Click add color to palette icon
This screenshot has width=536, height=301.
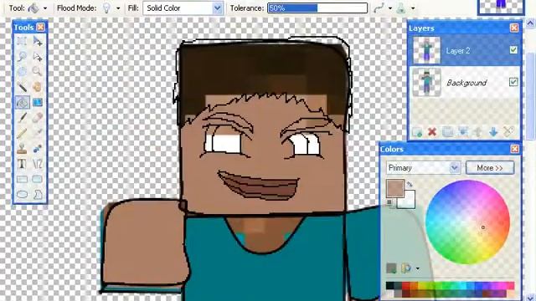pos(391,268)
